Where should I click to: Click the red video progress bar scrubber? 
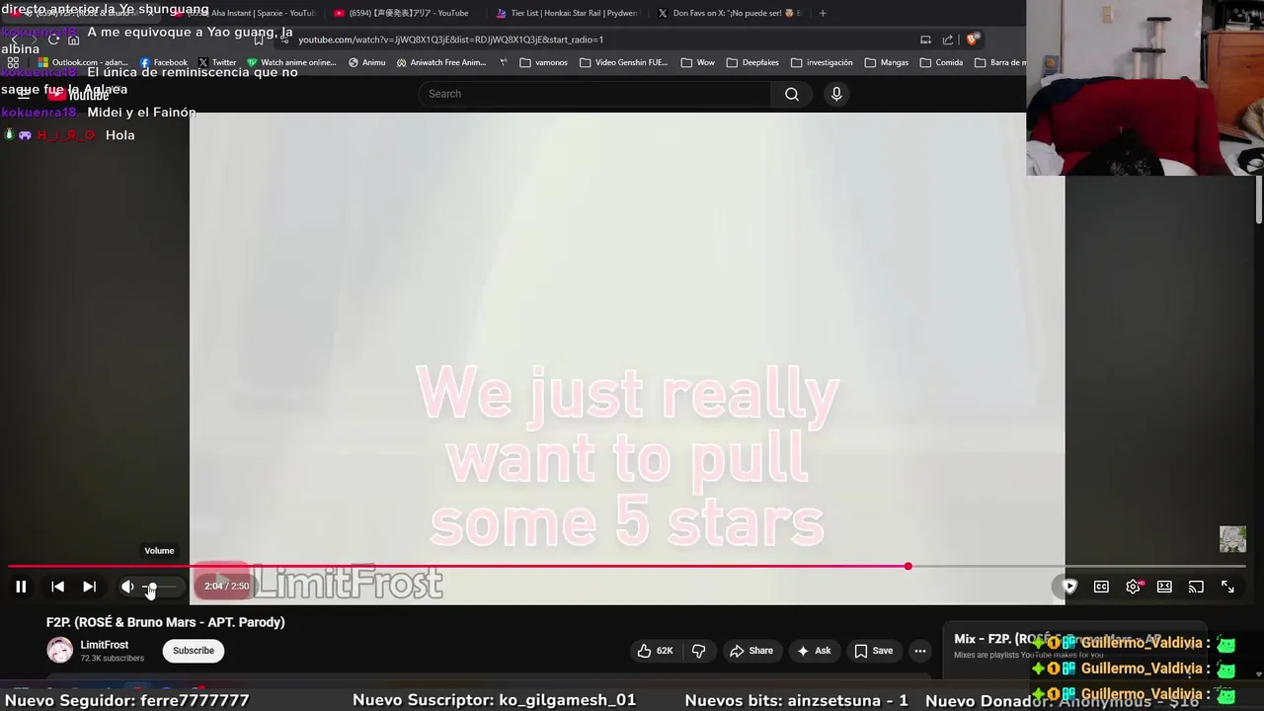point(908,566)
